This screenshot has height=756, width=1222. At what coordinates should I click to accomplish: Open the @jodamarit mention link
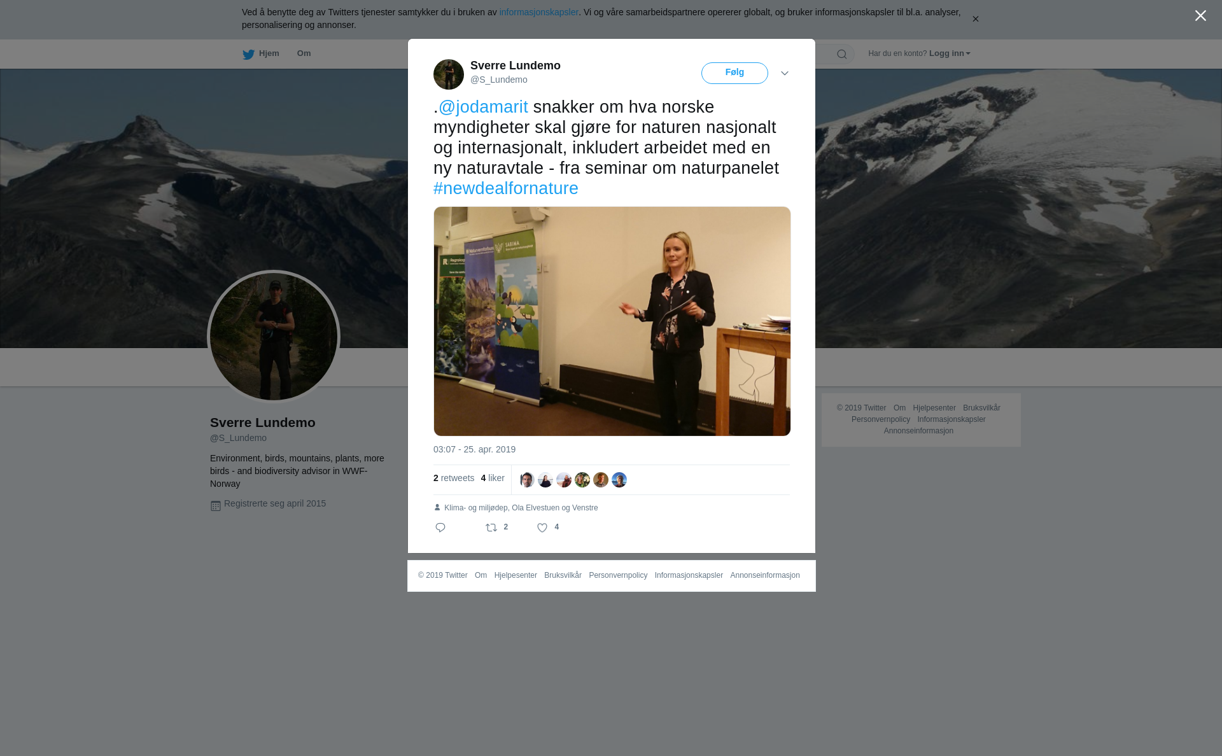point(483,107)
